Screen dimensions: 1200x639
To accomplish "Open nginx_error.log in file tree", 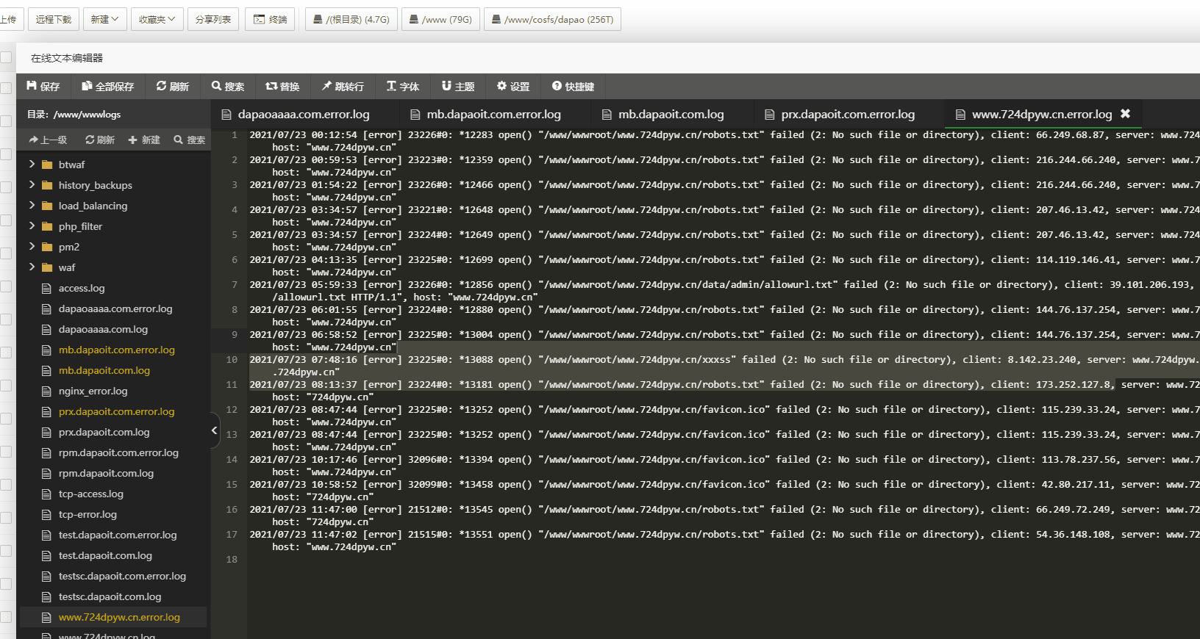I will tap(93, 391).
